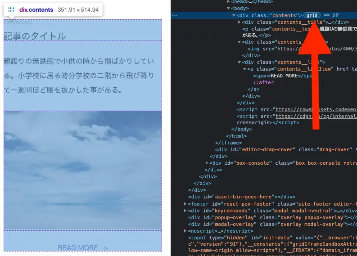
Task: Click the grid icon in the div.contents tooltip
Action: point(11,9)
